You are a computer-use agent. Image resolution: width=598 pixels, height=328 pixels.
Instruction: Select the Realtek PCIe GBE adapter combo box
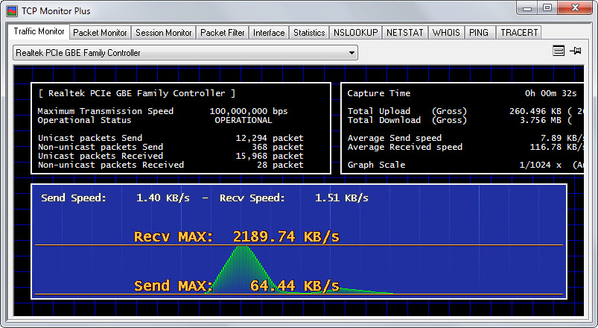click(185, 53)
